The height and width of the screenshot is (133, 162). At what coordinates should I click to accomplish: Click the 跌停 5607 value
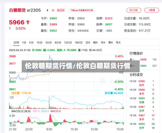click(109, 25)
